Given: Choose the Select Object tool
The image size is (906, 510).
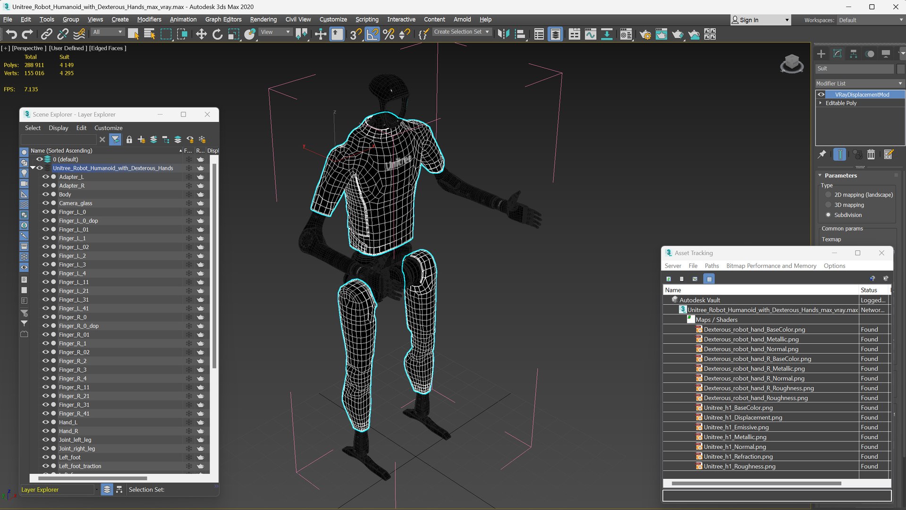Looking at the screenshot, I should click(x=133, y=34).
